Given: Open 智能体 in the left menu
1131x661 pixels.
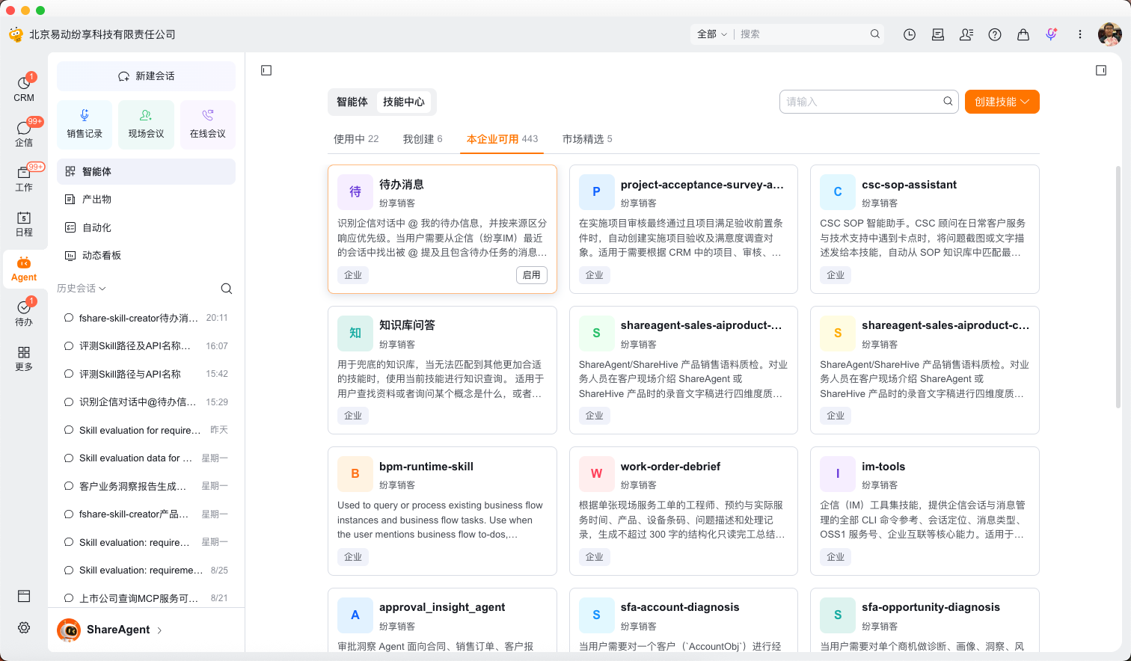Looking at the screenshot, I should [146, 171].
